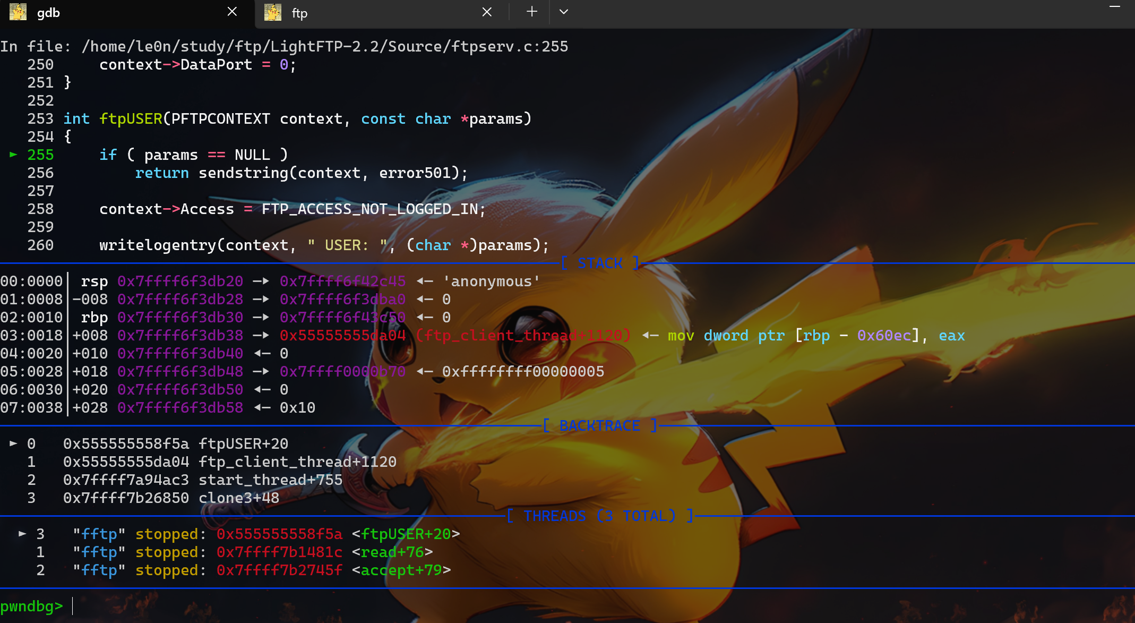Click the THREADS (3 TOTAL) header

tap(600, 516)
